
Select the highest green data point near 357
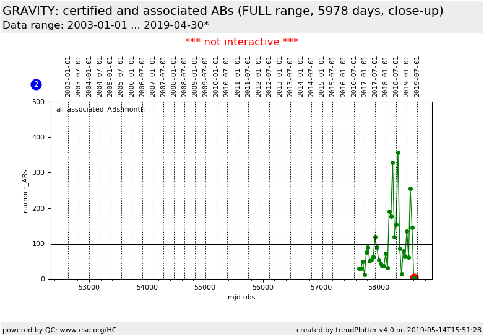point(398,153)
